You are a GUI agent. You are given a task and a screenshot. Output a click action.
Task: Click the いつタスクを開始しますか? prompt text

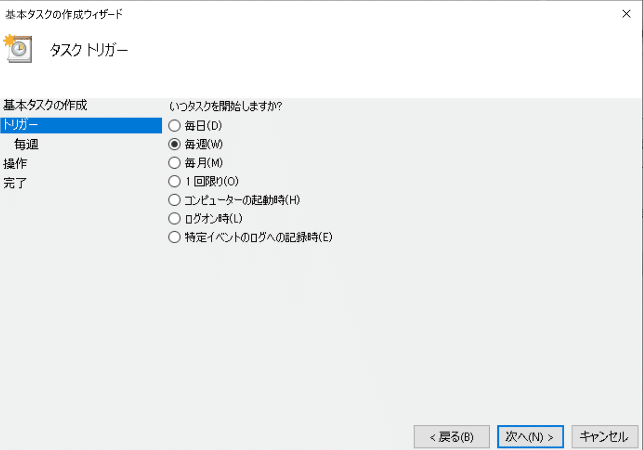point(226,106)
